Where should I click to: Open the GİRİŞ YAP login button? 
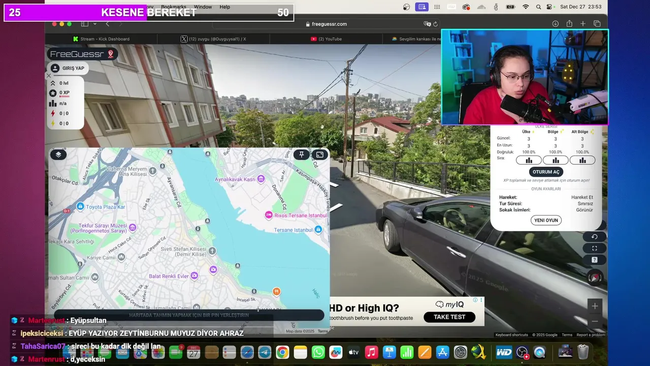68,68
